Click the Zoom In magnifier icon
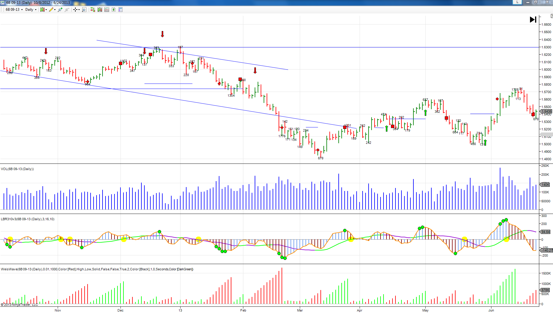 click(60, 10)
